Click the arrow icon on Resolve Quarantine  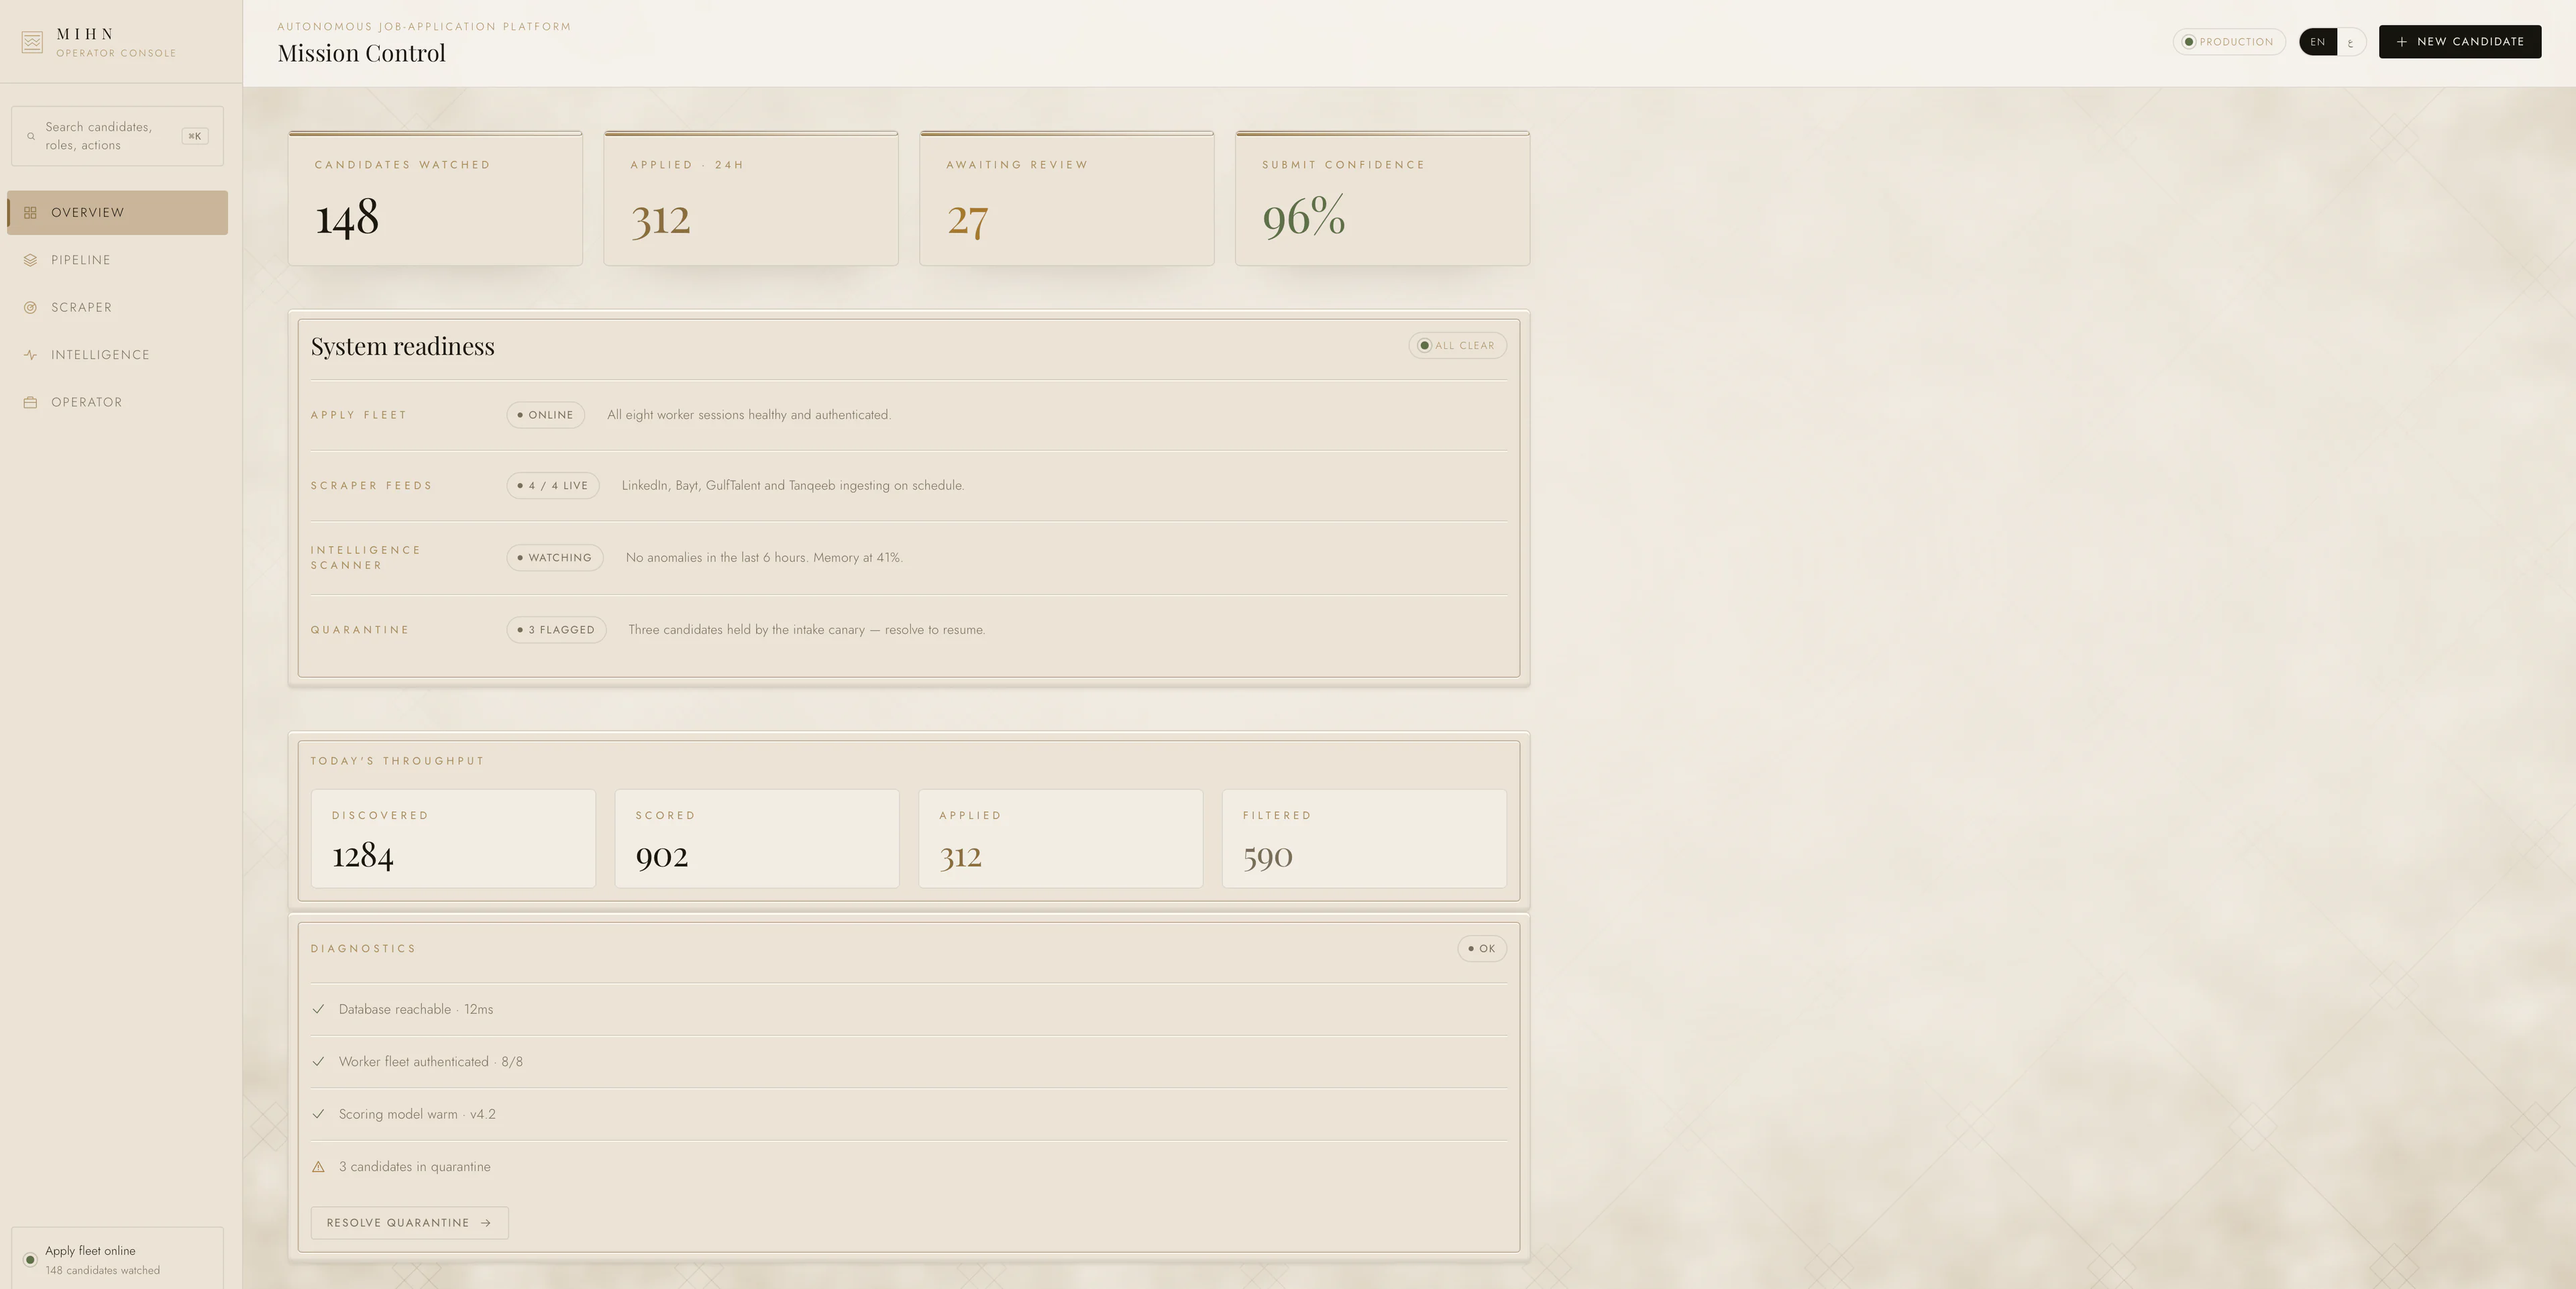click(486, 1223)
